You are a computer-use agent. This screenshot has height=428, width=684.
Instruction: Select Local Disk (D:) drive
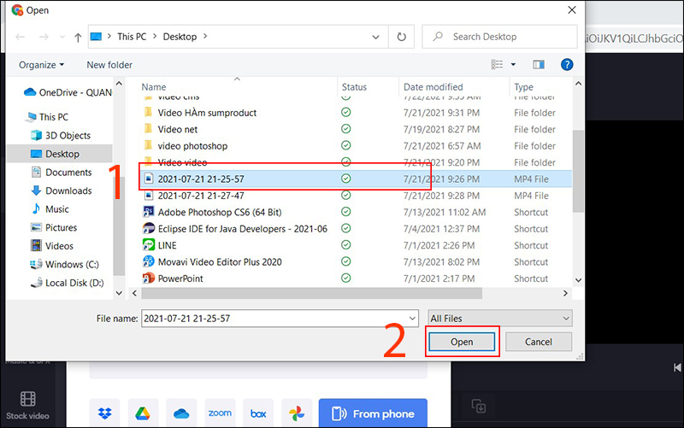point(68,283)
